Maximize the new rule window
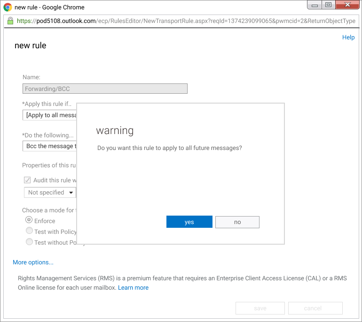This screenshot has height=322, width=362. pyautogui.click(x=328, y=5)
